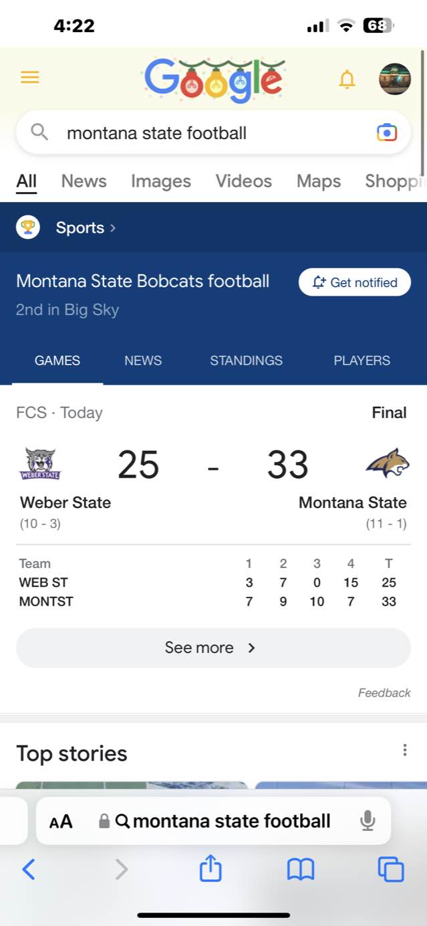Open the Google hamburger menu
Image resolution: width=427 pixels, height=926 pixels.
pyautogui.click(x=30, y=78)
